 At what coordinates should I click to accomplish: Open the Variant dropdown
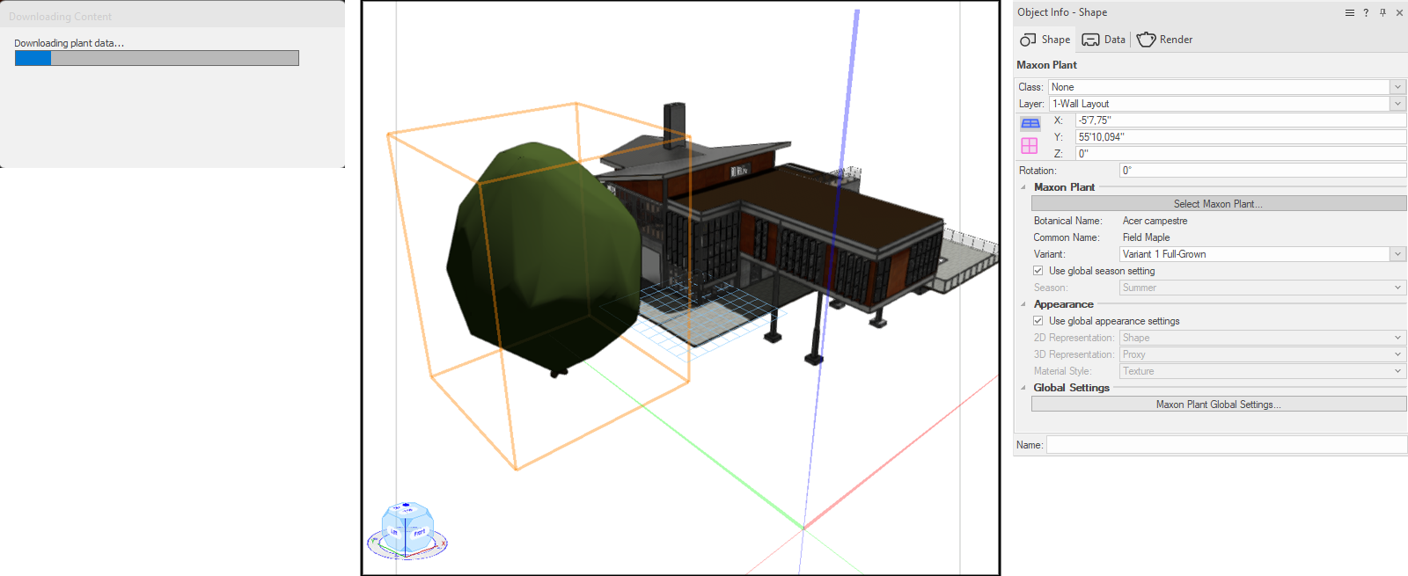pos(1263,254)
